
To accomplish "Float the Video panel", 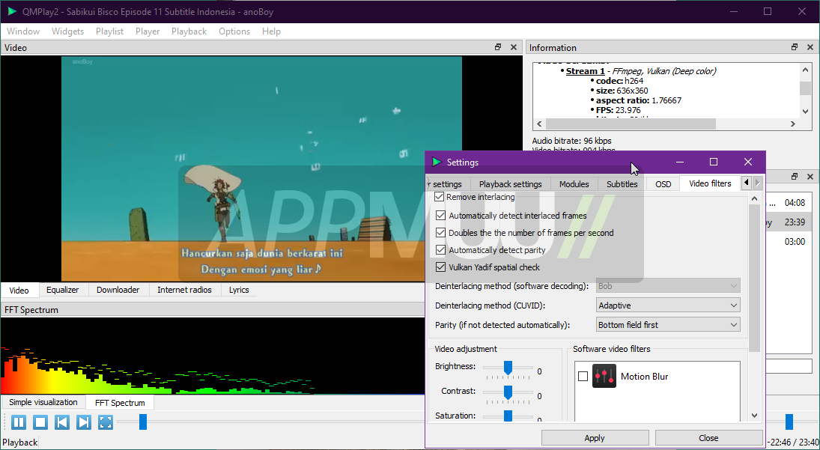I will click(x=498, y=47).
